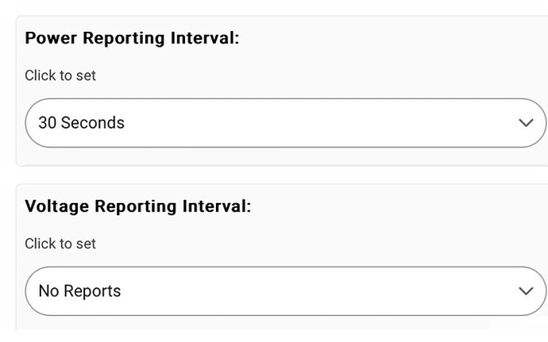Click 'Click to set' under Power Reporting
The height and width of the screenshot is (342, 548).
(60, 75)
